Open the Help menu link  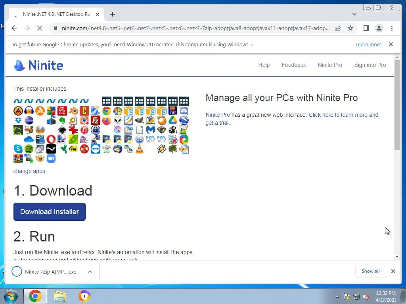click(264, 65)
